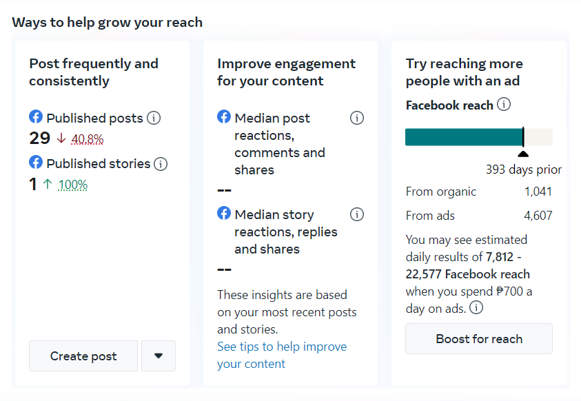The width and height of the screenshot is (581, 401).
Task: Click Facebook logo beside Median story reactions
Action: [224, 214]
